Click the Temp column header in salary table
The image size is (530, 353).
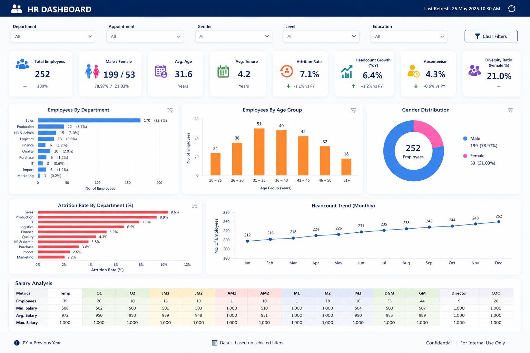point(65,293)
